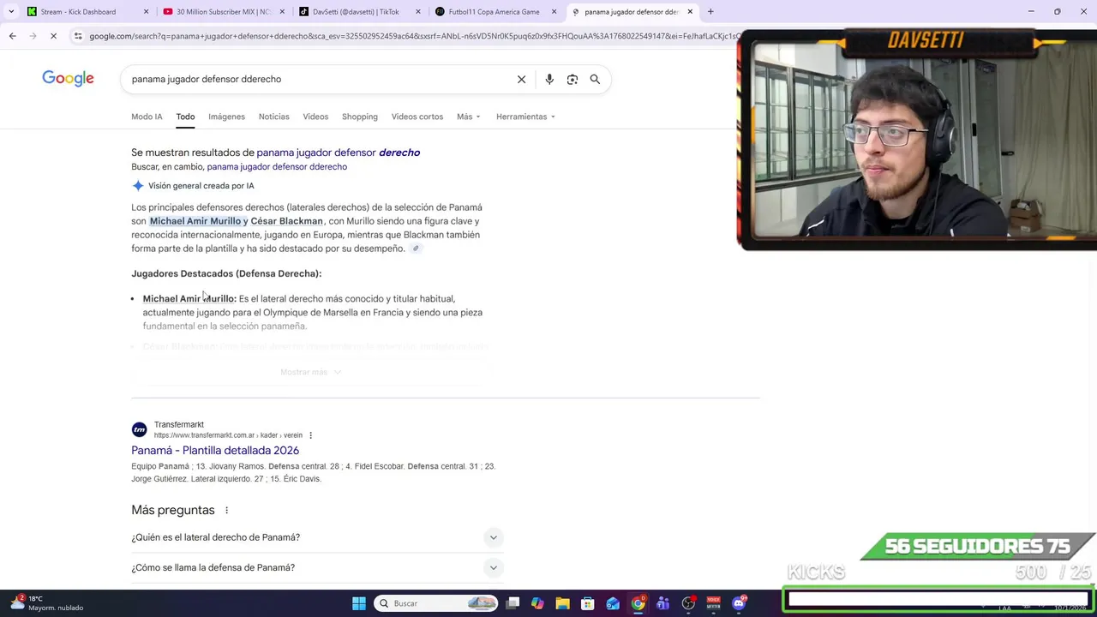Open Voicemeeter from taskbar
The image size is (1097, 617).
pos(713,603)
